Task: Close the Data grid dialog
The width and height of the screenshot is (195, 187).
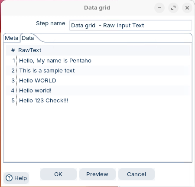Action: tap(187, 8)
